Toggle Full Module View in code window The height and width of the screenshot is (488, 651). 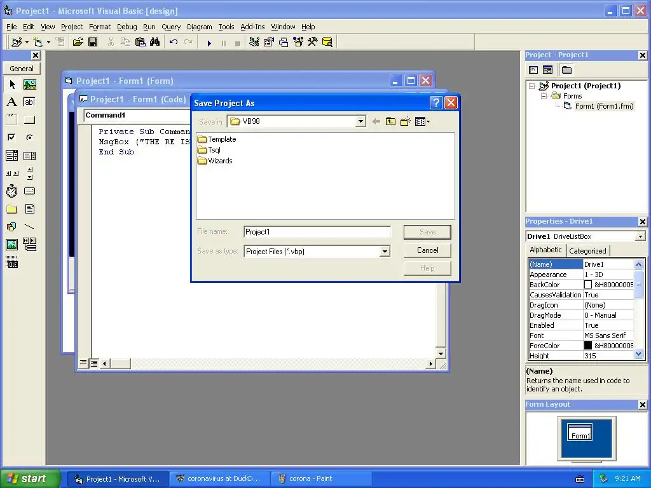click(94, 363)
